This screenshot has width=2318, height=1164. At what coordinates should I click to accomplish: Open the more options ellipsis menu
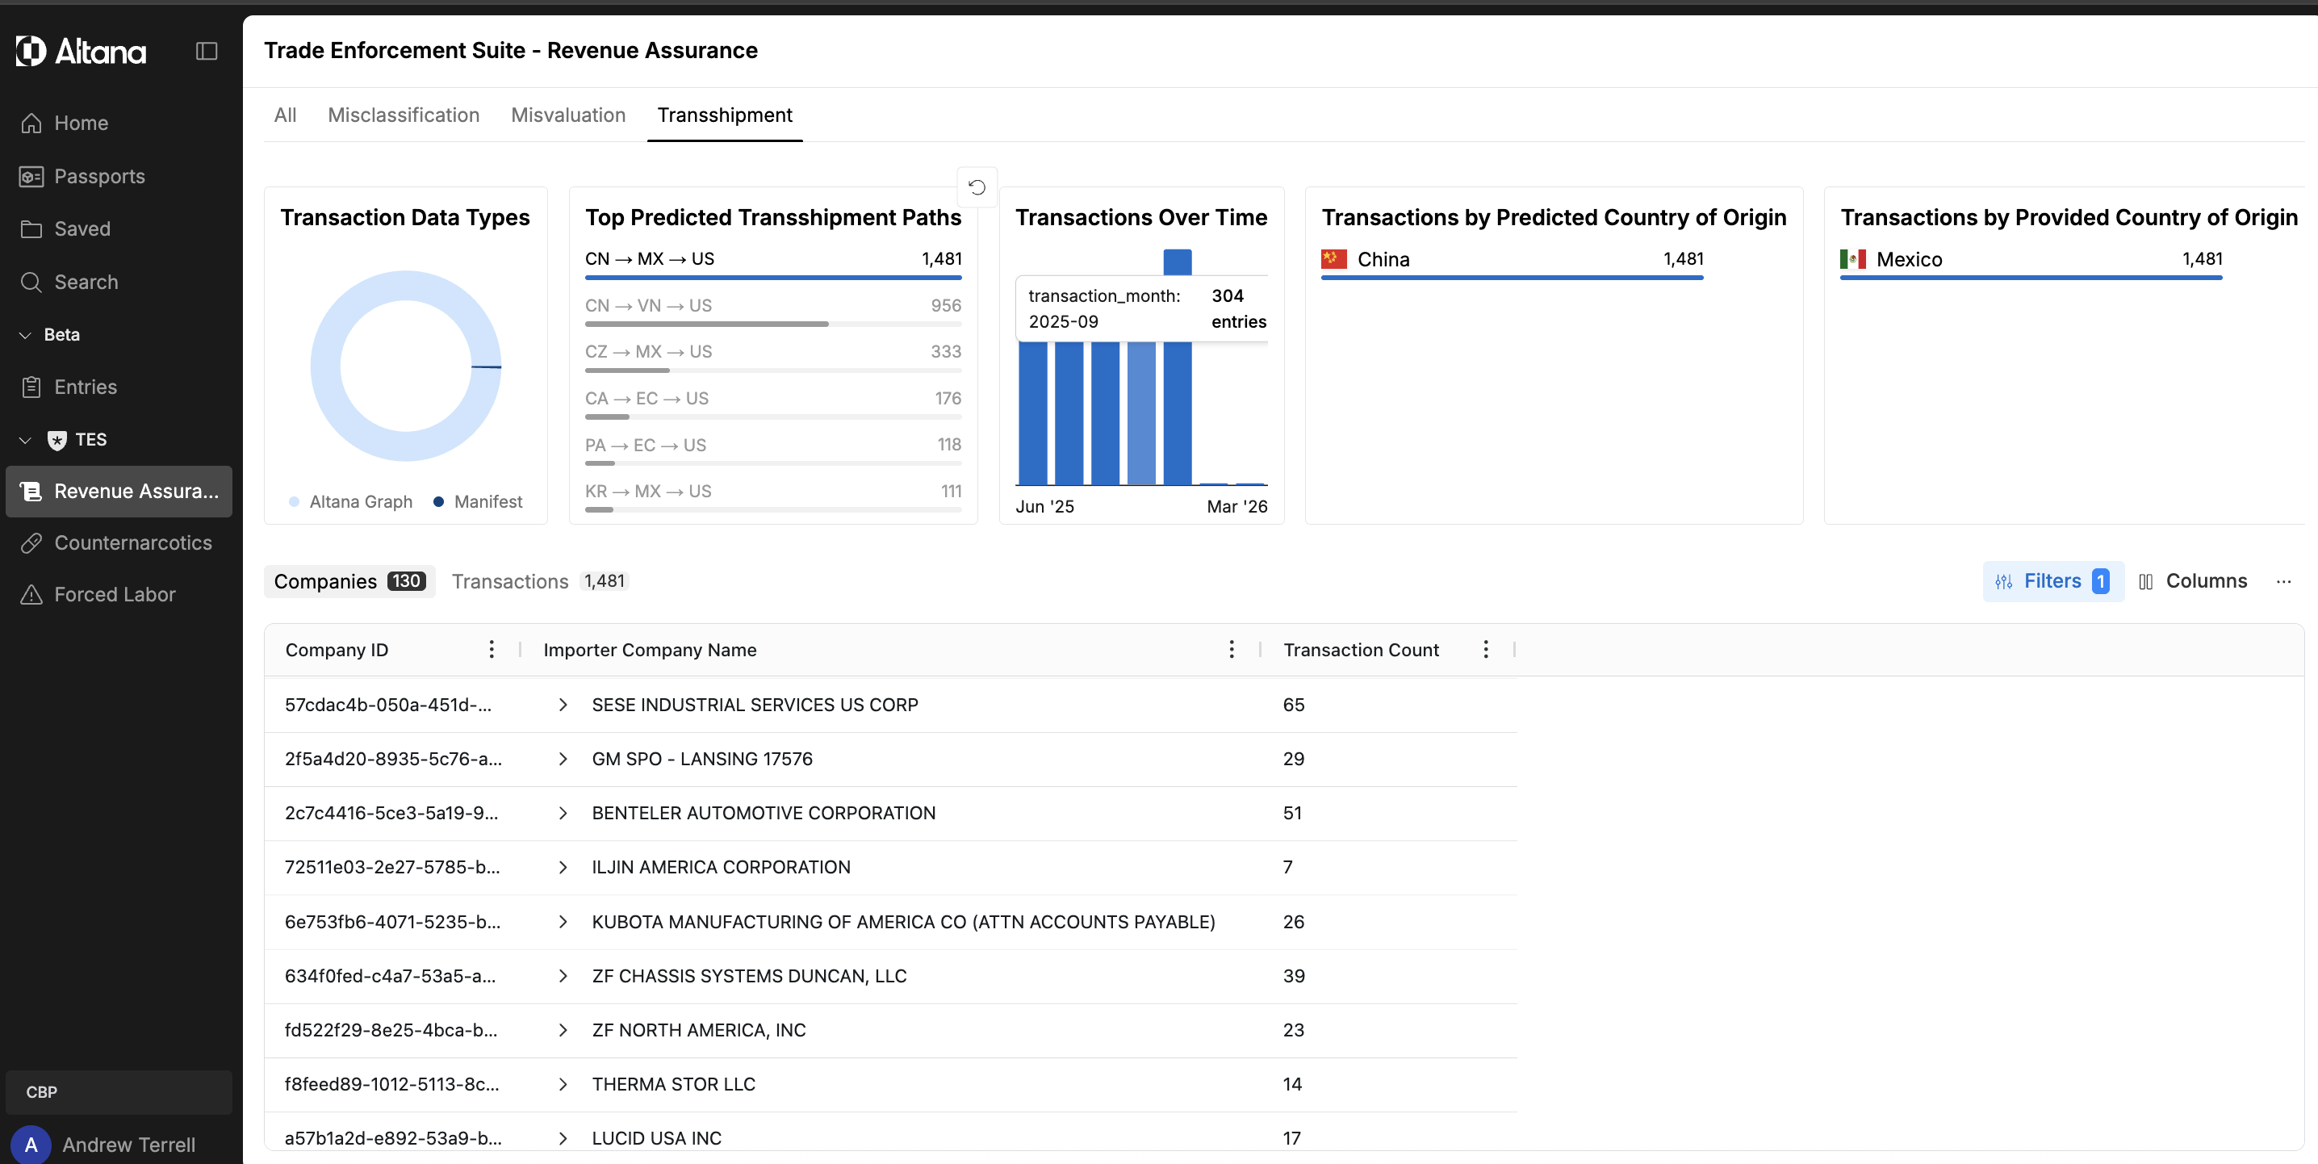point(2284,581)
